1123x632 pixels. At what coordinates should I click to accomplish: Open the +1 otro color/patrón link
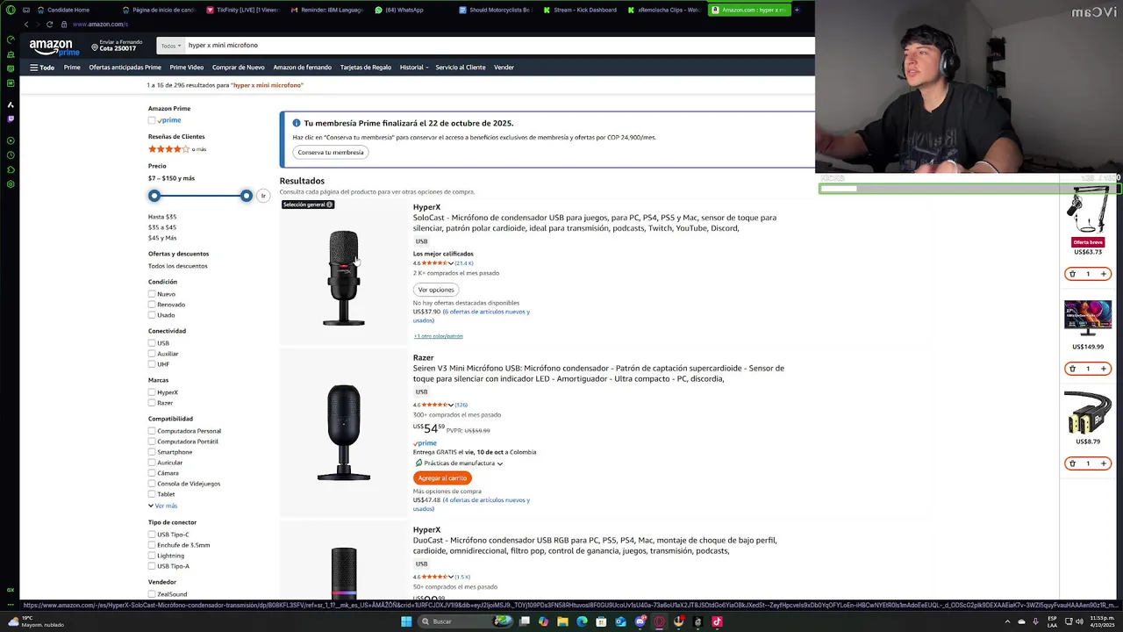click(x=439, y=336)
